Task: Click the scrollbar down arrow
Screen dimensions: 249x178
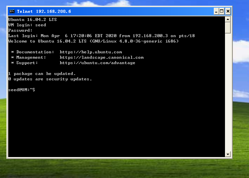Action: (x=228, y=154)
